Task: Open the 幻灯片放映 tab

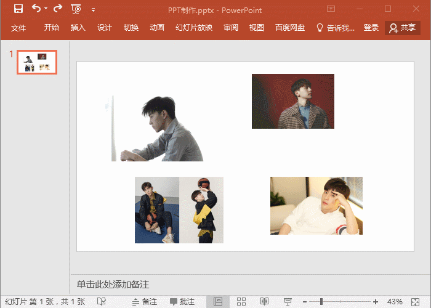Action: point(194,28)
